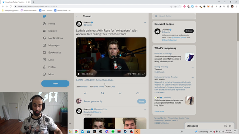Open Privacy Policy link

click(173, 118)
